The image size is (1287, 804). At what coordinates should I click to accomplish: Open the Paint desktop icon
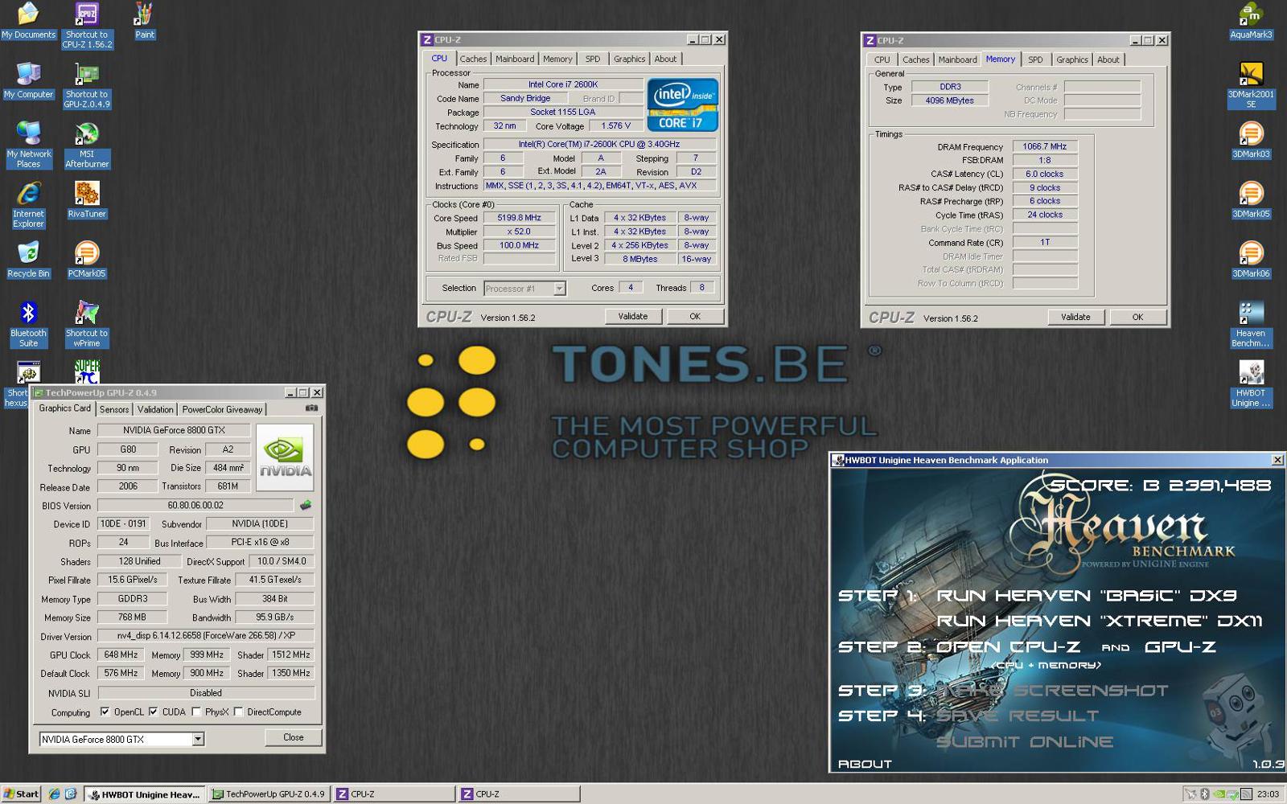coord(145,21)
